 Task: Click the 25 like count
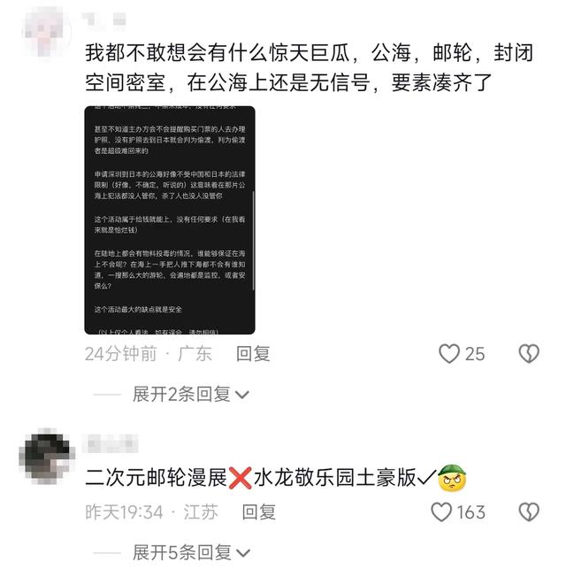[475, 354]
